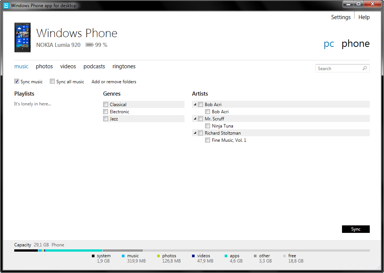
Task: Minimize the Windows Phone app window
Action: coord(348,4)
